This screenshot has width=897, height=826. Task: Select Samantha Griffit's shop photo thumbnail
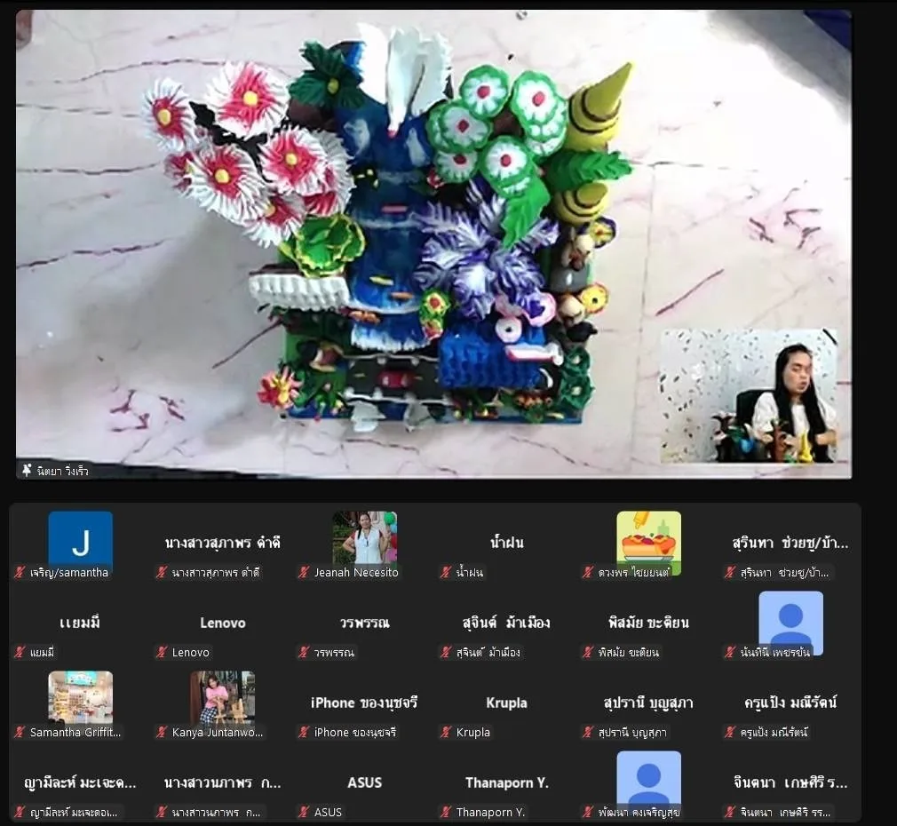coord(80,697)
